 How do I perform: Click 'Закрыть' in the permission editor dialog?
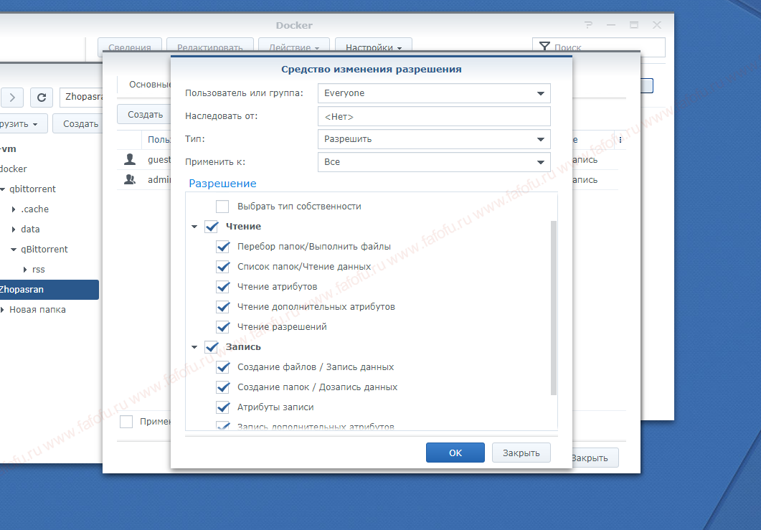tap(521, 453)
